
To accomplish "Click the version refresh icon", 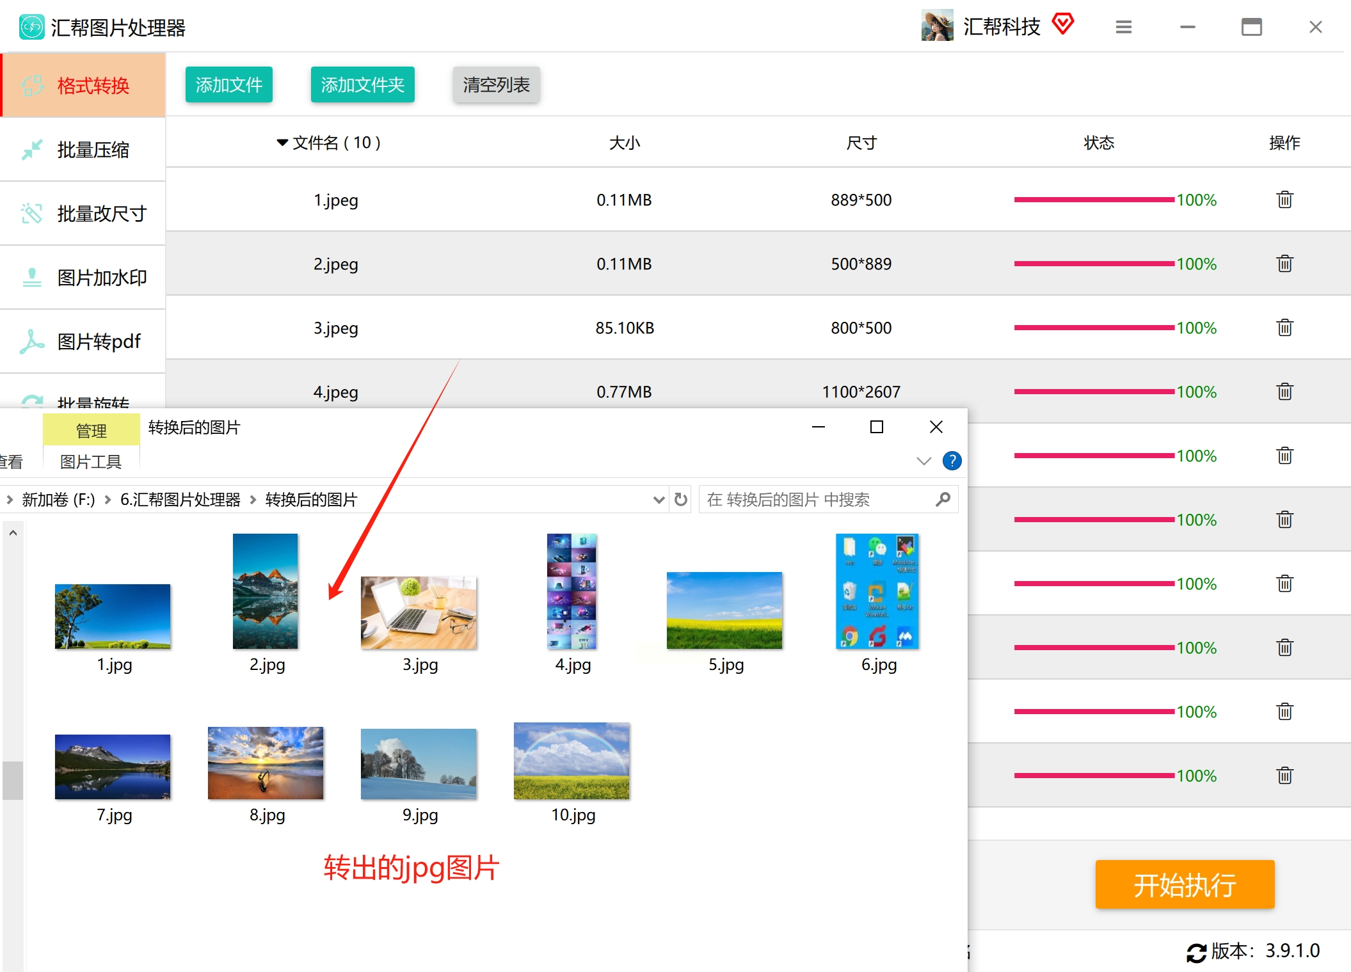I will tap(1195, 952).
